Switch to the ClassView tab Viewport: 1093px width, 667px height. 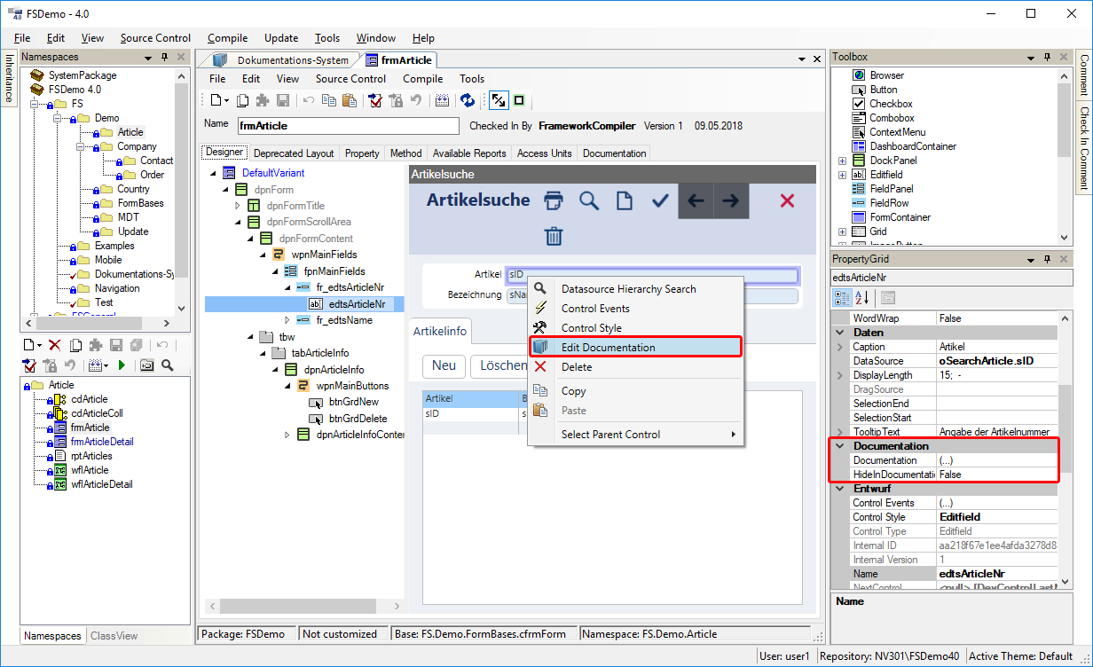coord(114,636)
